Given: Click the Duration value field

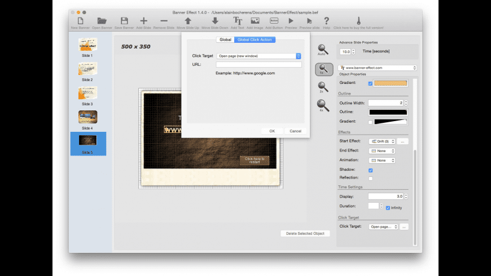Looking at the screenshot, I should click(x=374, y=206).
